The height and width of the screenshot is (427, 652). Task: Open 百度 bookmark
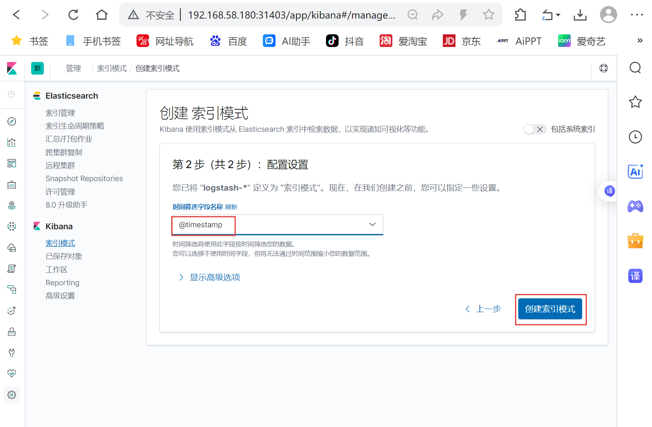click(229, 41)
